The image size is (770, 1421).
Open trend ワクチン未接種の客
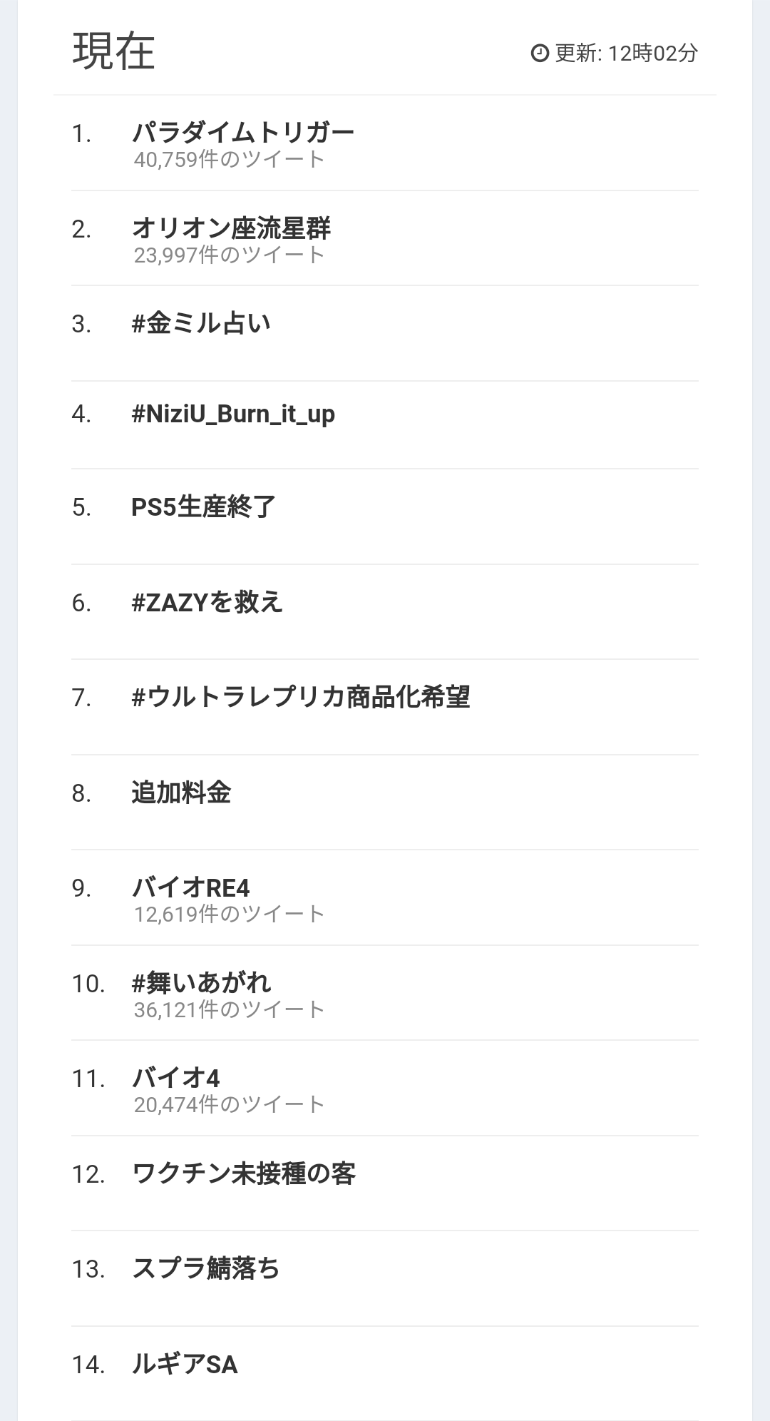click(x=244, y=1173)
